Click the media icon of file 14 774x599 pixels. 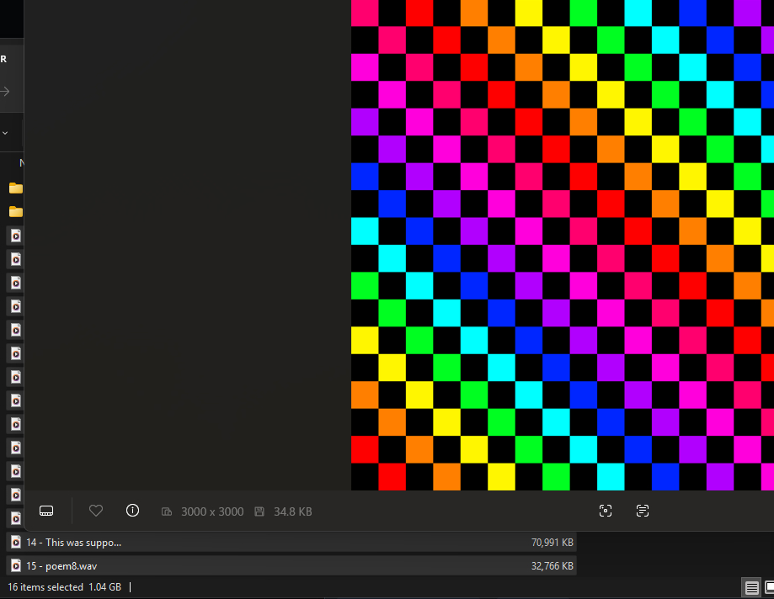(x=15, y=543)
